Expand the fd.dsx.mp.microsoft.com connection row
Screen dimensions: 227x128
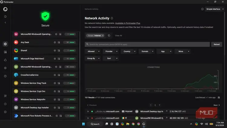coord(88,111)
